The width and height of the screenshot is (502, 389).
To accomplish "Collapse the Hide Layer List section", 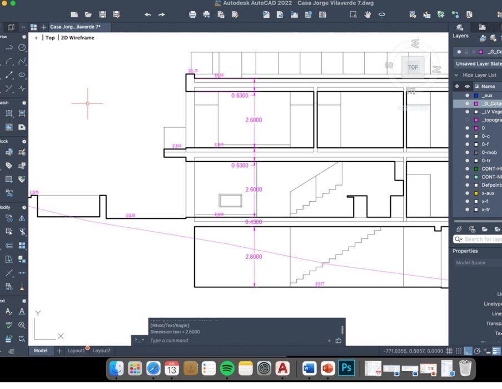I will pos(456,75).
